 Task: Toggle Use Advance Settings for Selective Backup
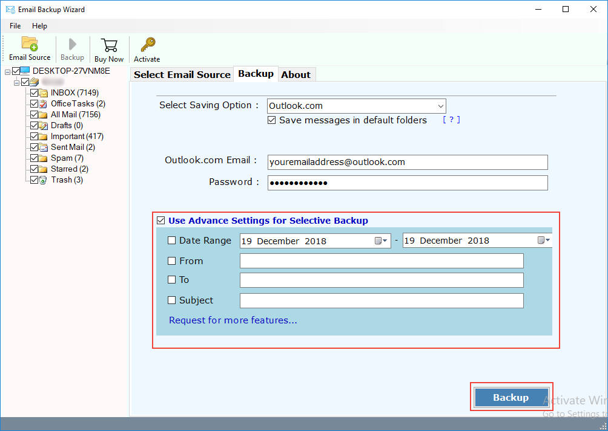click(x=161, y=221)
